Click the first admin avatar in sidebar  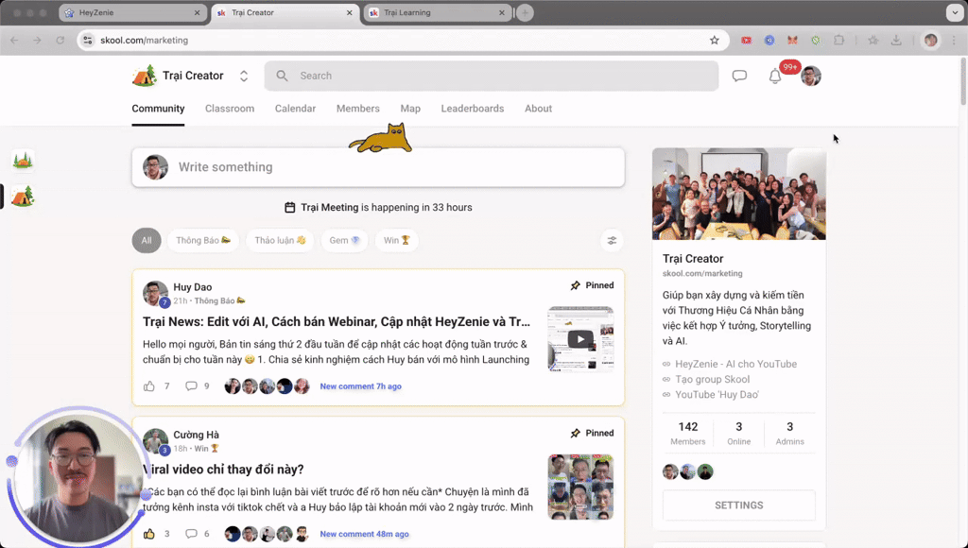670,472
